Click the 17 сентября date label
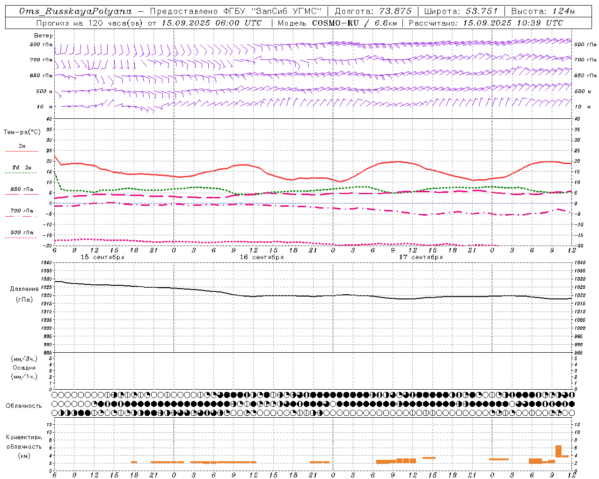 (421, 257)
